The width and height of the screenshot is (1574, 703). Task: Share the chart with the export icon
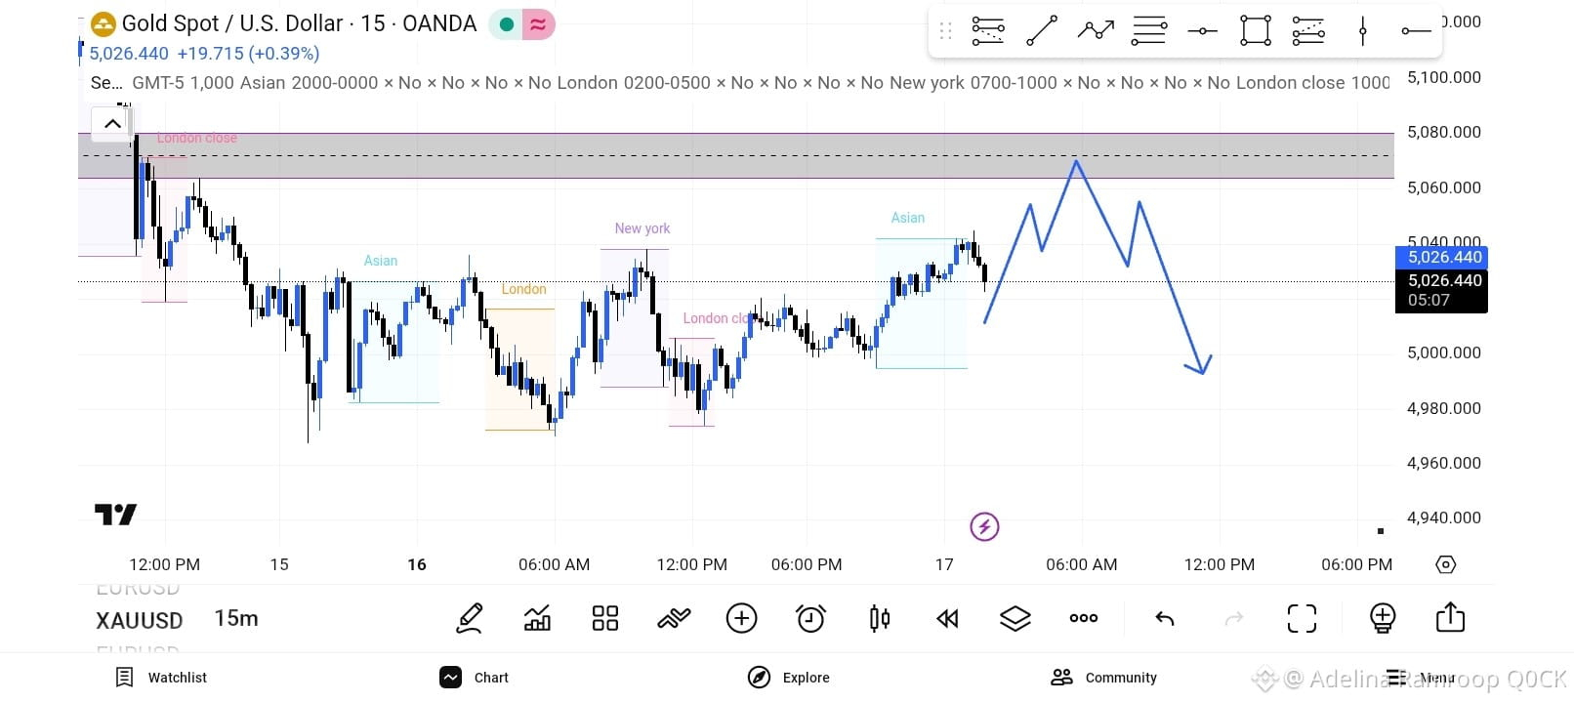(x=1451, y=617)
